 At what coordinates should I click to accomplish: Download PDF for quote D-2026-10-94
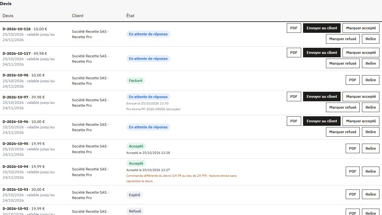point(353,171)
